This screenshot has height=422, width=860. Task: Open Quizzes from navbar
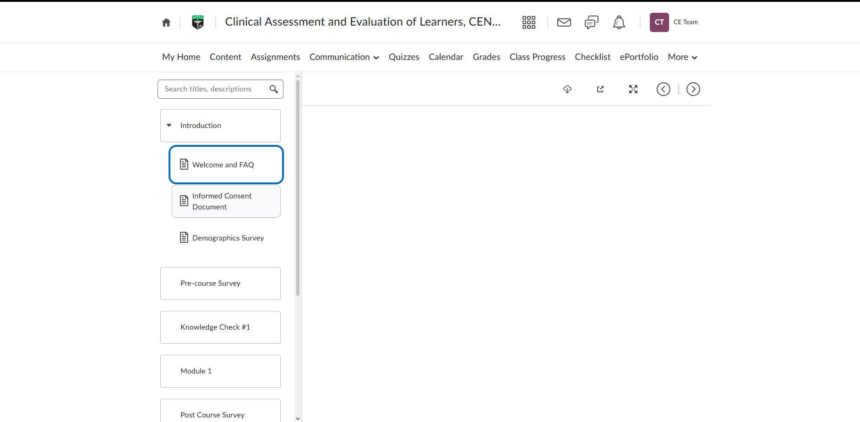tap(404, 57)
